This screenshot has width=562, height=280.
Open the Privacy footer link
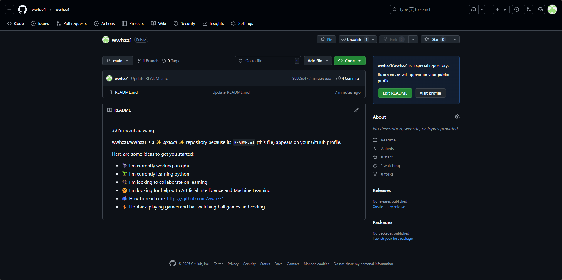(x=233, y=264)
